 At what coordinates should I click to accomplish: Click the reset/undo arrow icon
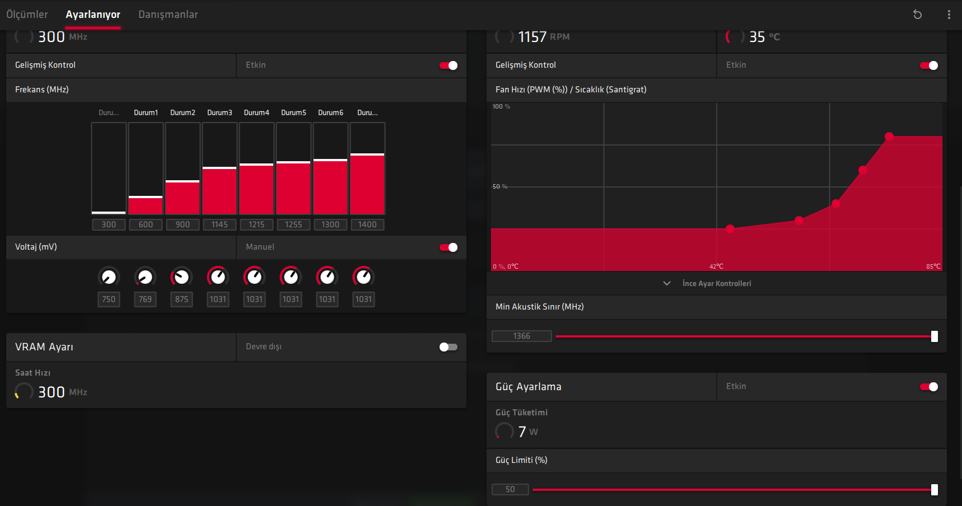click(917, 15)
